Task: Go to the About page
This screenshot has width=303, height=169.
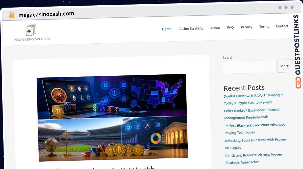Action: [215, 28]
